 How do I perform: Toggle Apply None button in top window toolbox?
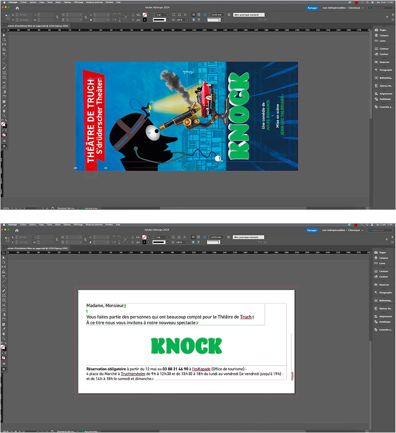(4, 135)
